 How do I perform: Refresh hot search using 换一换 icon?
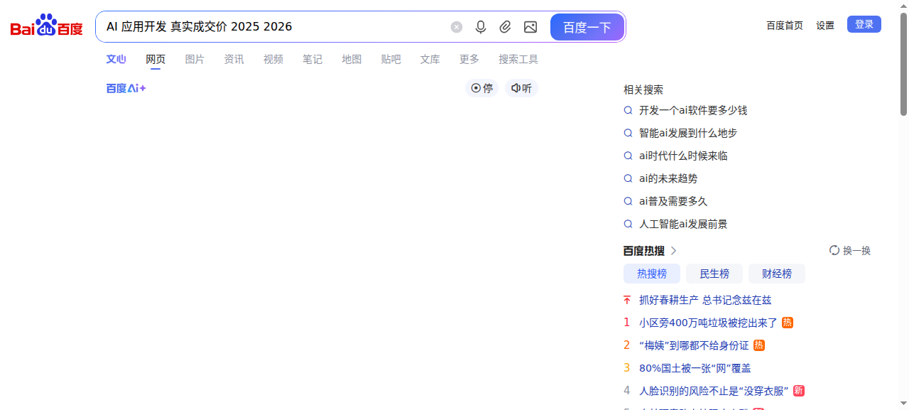click(x=834, y=251)
